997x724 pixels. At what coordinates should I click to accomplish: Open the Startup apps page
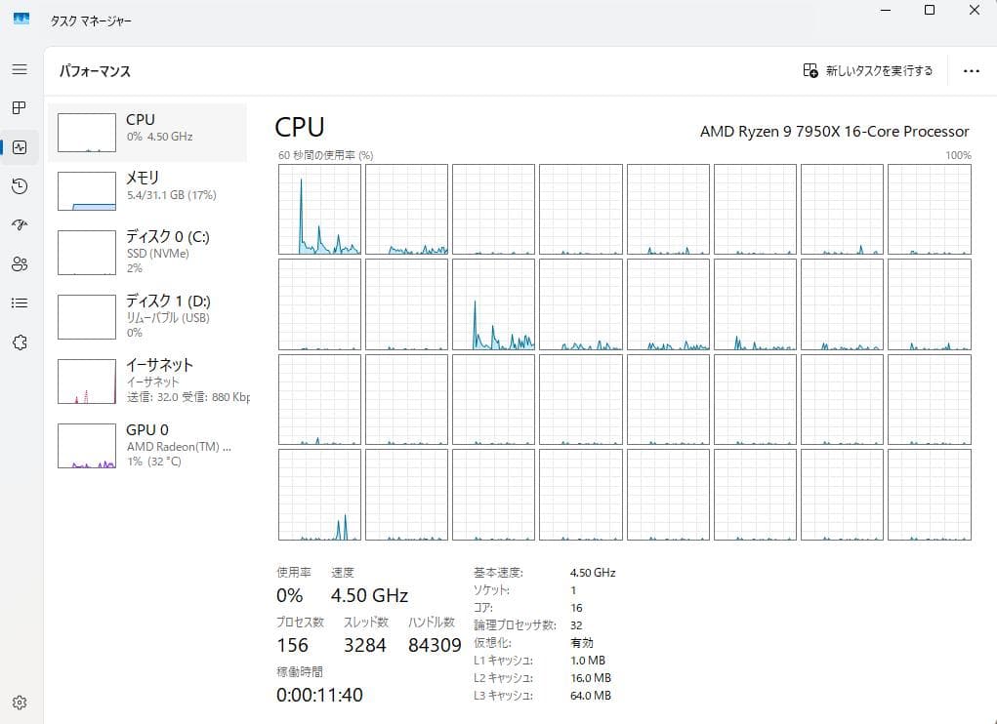(x=20, y=224)
